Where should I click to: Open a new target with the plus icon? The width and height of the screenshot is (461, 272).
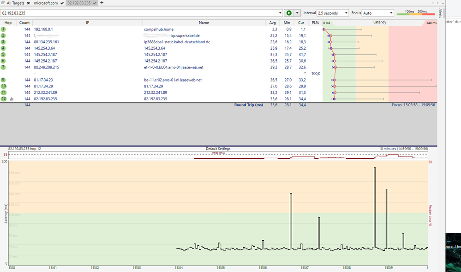(102, 2)
